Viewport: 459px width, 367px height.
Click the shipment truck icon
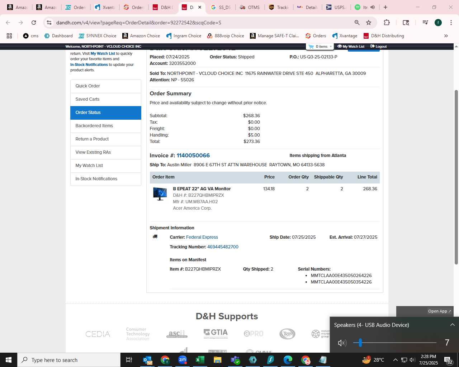[x=155, y=237]
